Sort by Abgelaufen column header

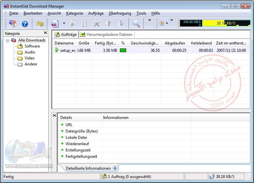tap(175, 43)
